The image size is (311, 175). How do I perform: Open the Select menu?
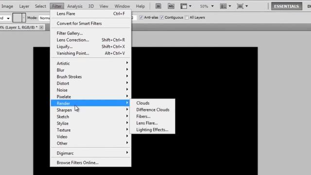(x=40, y=6)
